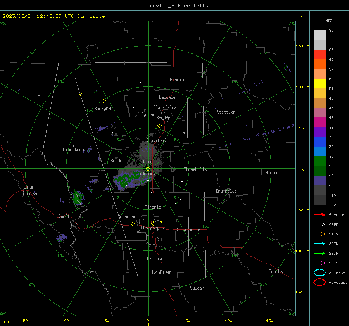Click the red 65 dBZ color swatch
The height and width of the screenshot is (326, 349).
pos(320,55)
